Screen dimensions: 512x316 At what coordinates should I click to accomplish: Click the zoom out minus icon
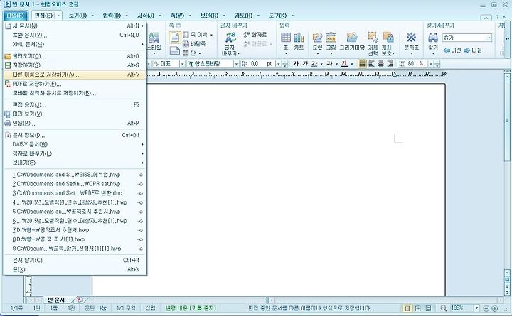[x=486, y=308]
